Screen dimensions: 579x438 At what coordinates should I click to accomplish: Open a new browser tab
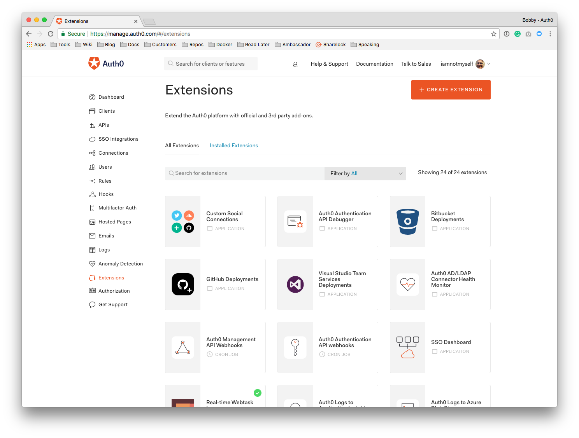149,22
